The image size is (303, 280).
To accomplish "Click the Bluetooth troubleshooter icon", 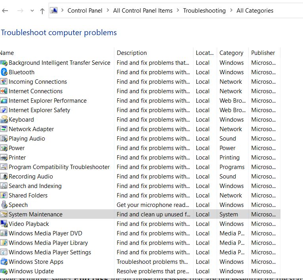I will [4, 72].
